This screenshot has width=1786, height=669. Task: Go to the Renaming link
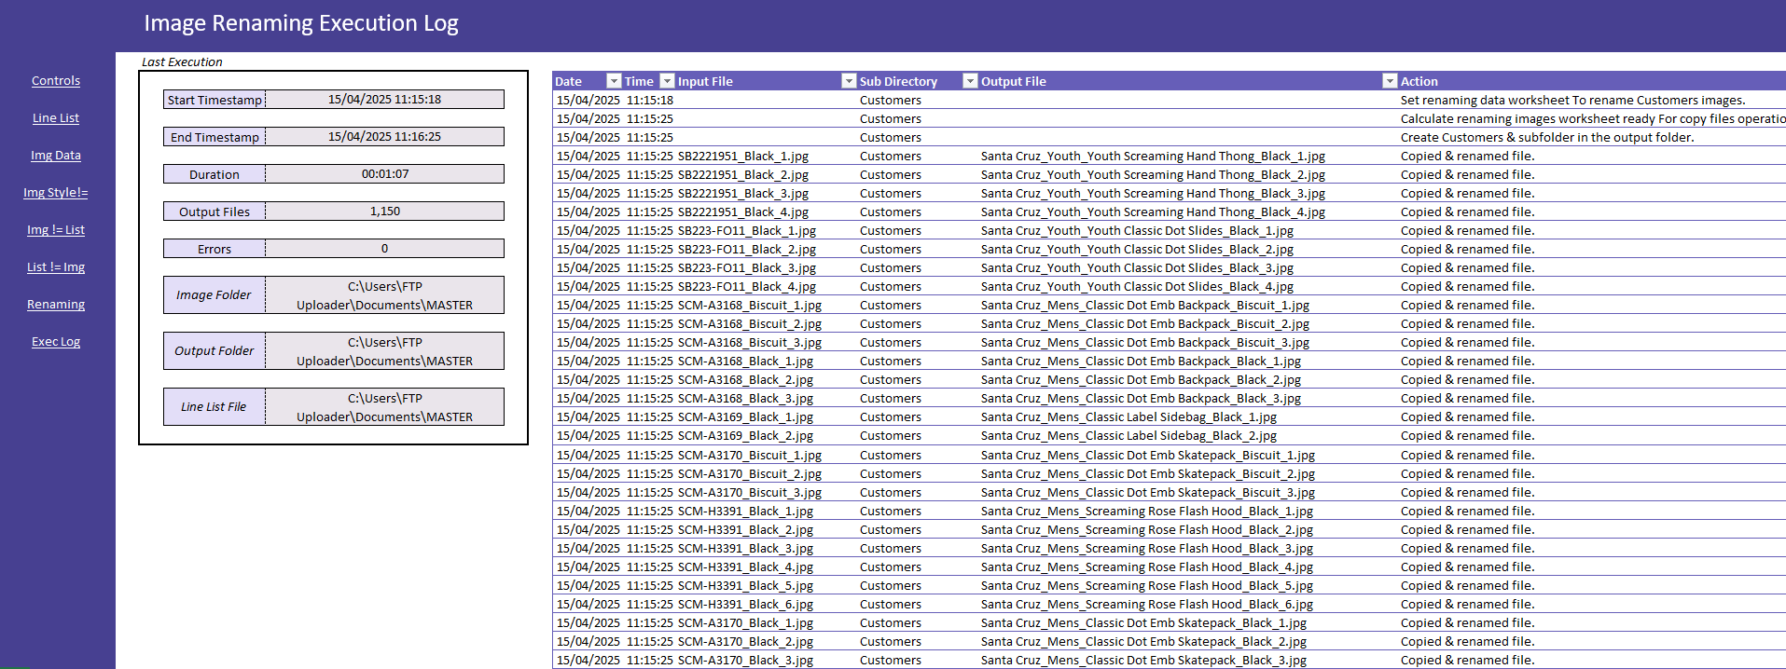click(x=56, y=305)
